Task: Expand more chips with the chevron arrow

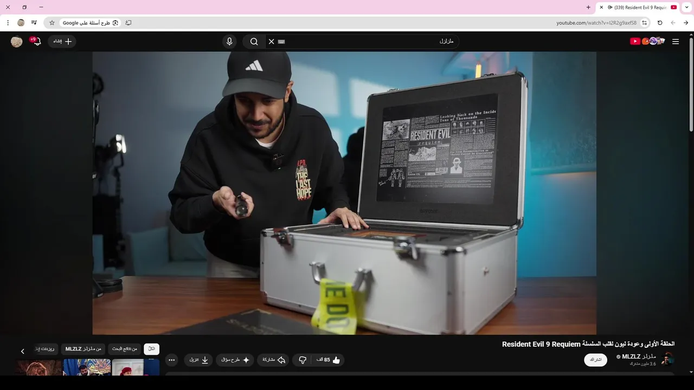Action: coord(22,352)
